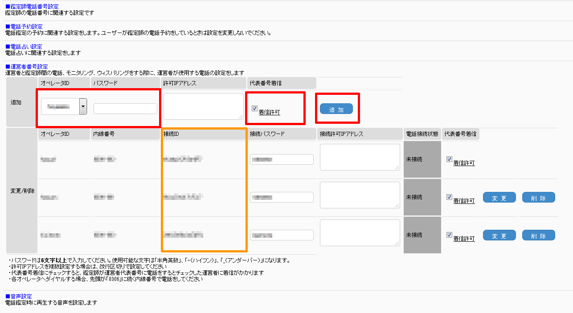Toggle the 着信許可 checkbox in the 追加 row
The height and width of the screenshot is (313, 573).
tap(254, 108)
